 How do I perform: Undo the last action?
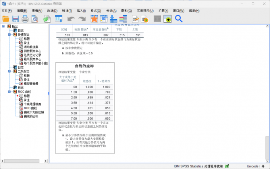coord(71,19)
